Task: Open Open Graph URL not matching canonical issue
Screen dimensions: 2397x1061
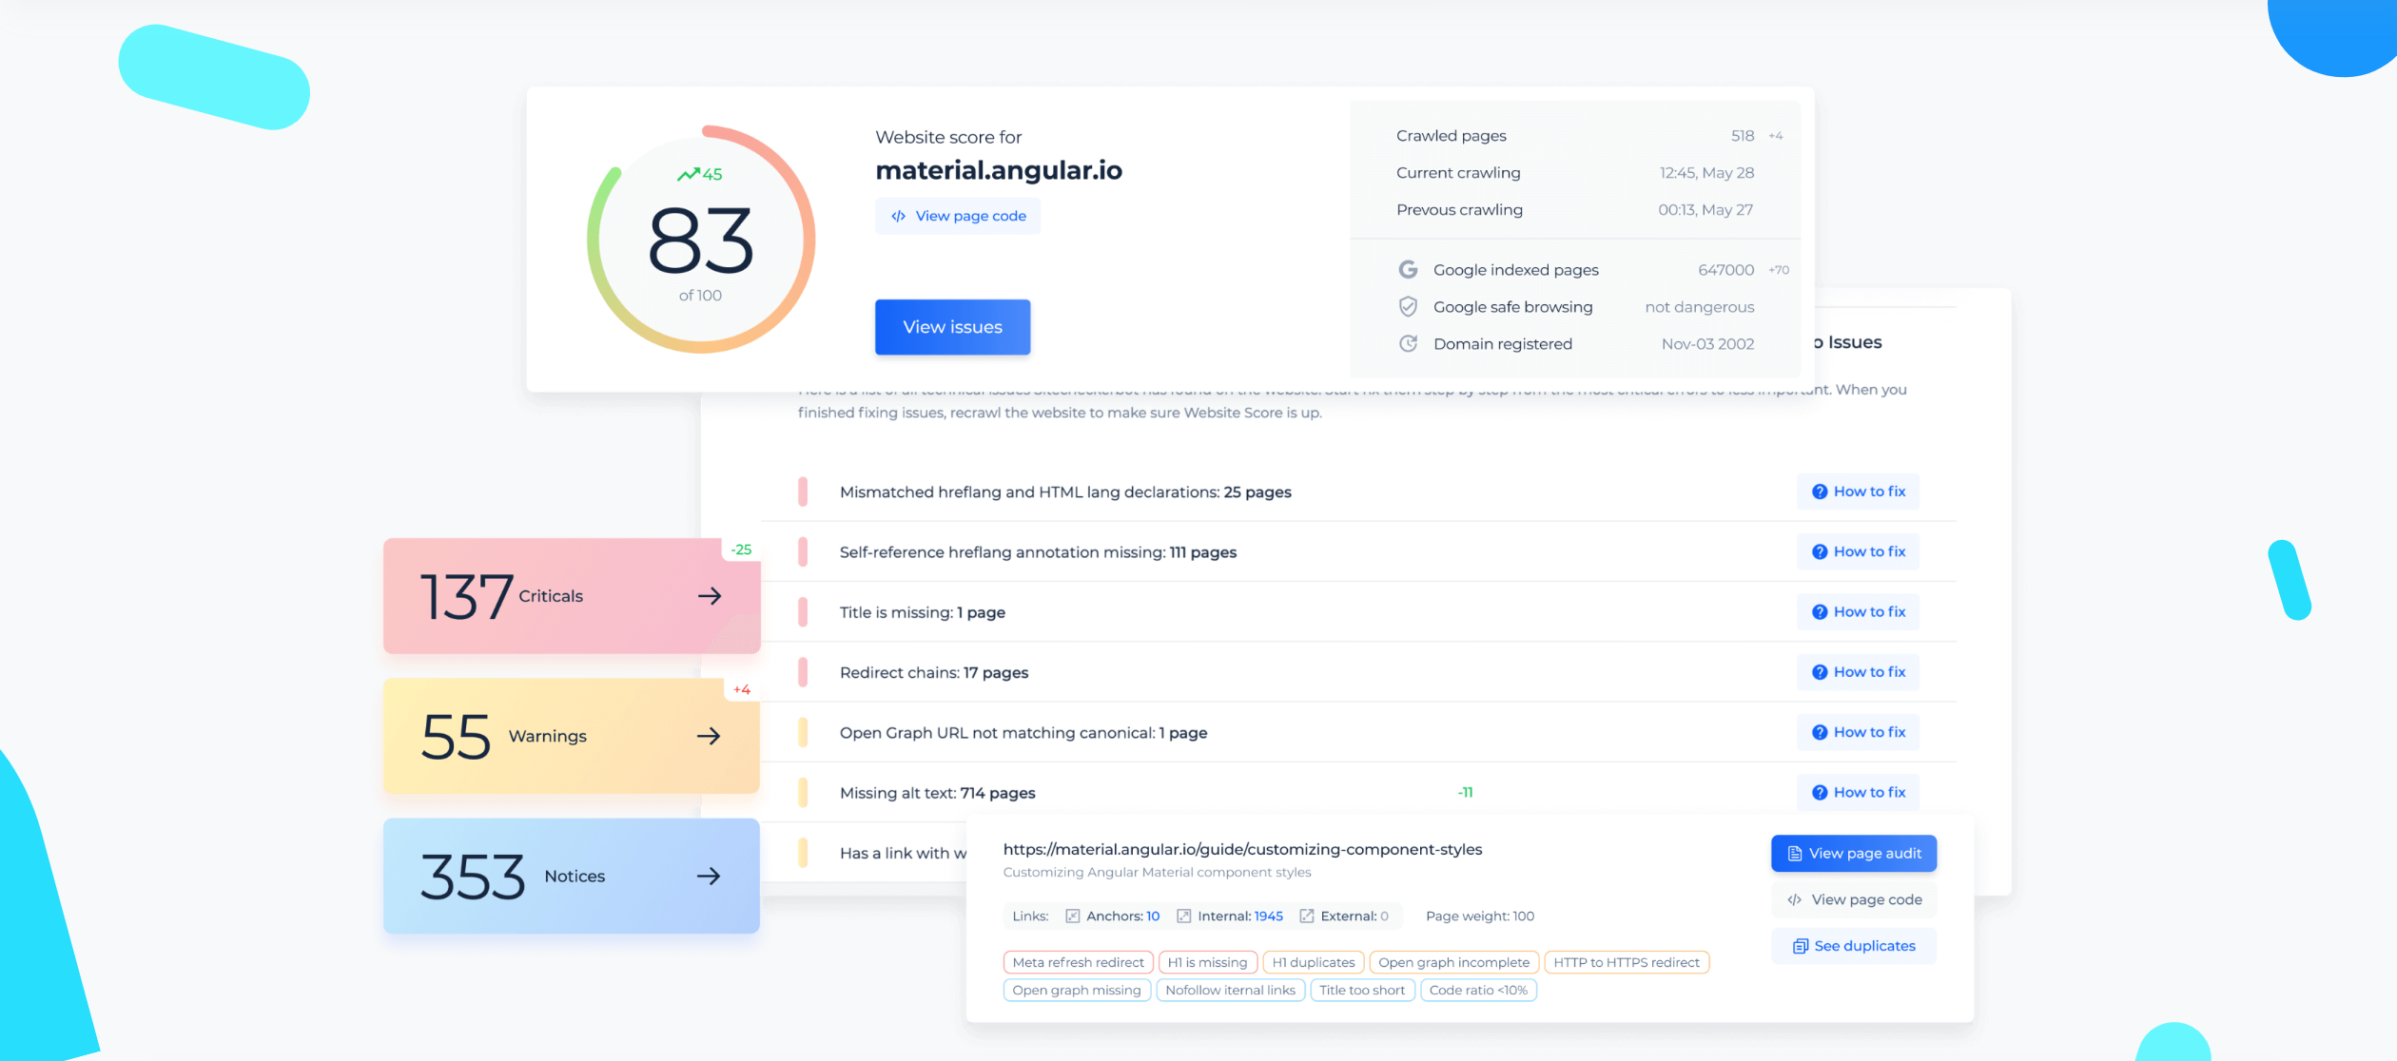Action: [1023, 732]
